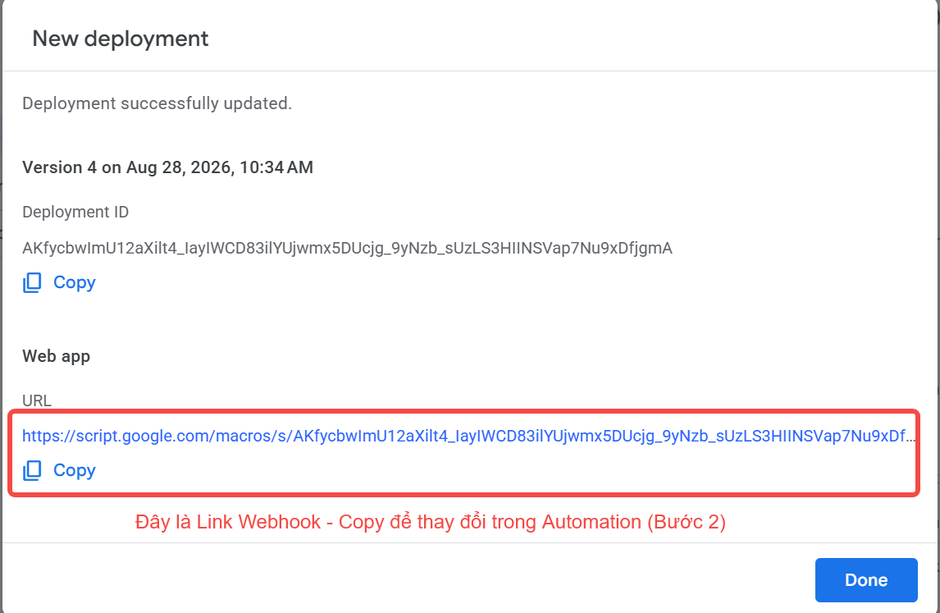Viewport: 940px width, 613px height.
Task: Click the Automation (Bước 2) text in red note
Action: 634,522
